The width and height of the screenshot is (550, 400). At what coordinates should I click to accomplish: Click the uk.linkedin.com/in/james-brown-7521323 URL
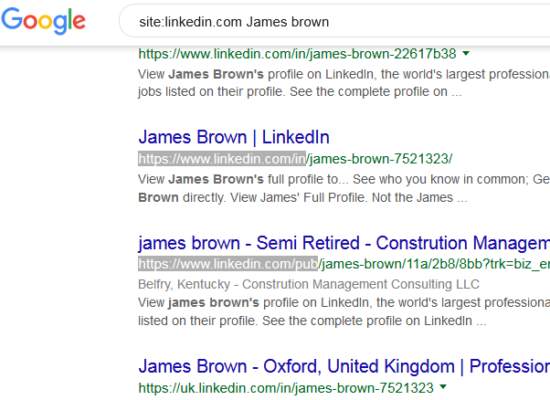pos(286,388)
